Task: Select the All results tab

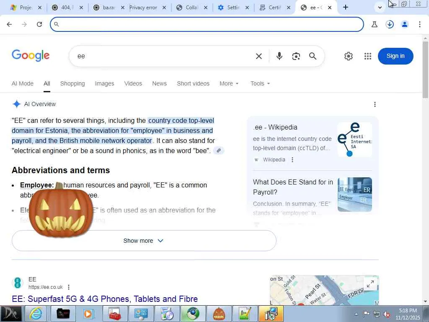Action: [47, 83]
